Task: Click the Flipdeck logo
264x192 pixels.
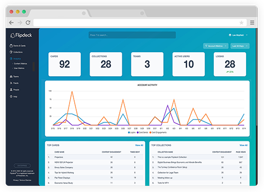Action: click(21, 35)
